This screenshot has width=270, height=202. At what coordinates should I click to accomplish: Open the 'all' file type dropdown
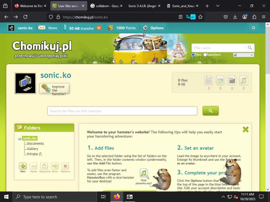pyautogui.click(x=243, y=55)
